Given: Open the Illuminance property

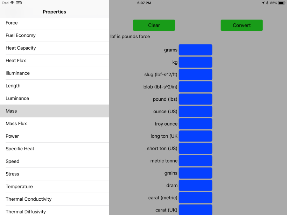Looking at the screenshot, I should tap(54, 73).
